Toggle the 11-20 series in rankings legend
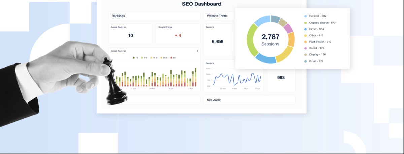 pos(154,57)
